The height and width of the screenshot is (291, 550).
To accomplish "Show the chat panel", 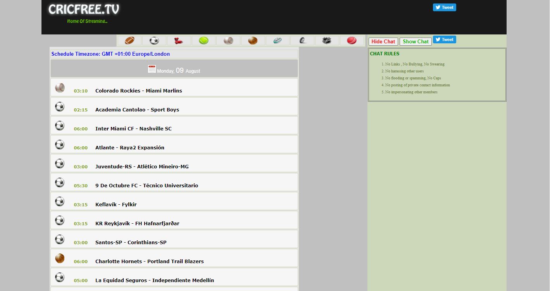I will coord(416,41).
